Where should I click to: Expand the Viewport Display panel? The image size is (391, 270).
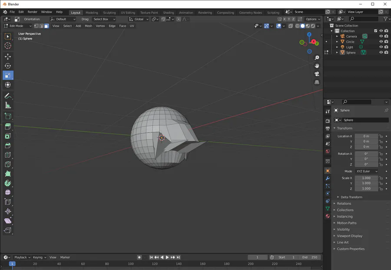[x=350, y=236]
